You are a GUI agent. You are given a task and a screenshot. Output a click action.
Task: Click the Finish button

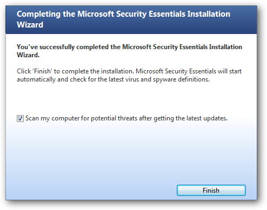(211, 190)
